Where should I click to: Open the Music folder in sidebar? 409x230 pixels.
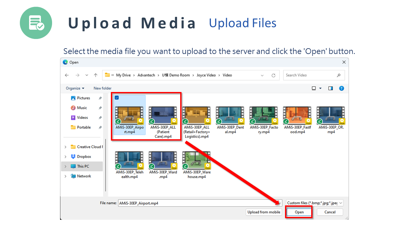82,108
